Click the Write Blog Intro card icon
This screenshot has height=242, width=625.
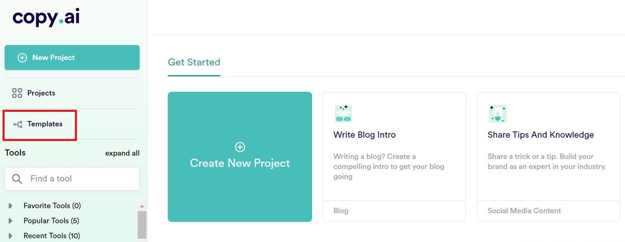pos(343,114)
